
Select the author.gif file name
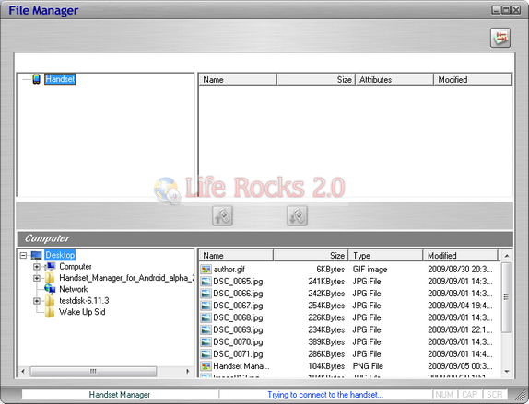229,270
